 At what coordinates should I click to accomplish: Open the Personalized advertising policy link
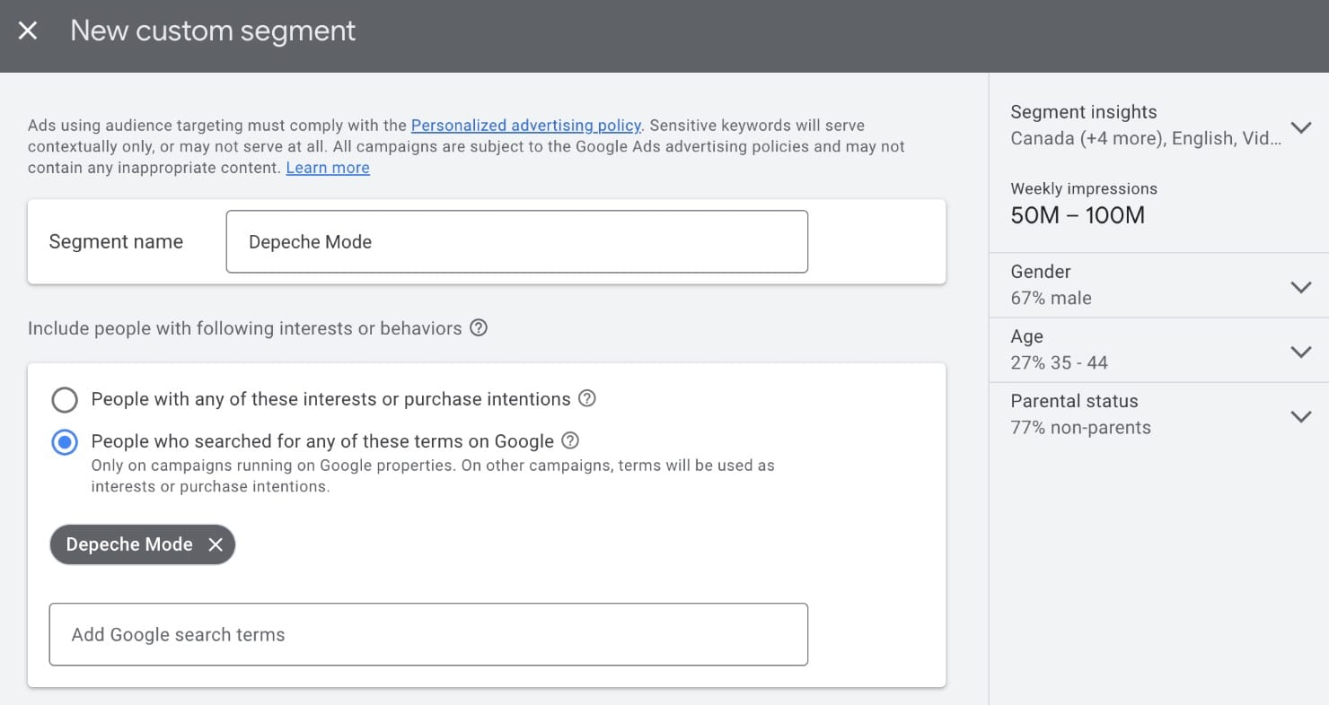tap(525, 126)
